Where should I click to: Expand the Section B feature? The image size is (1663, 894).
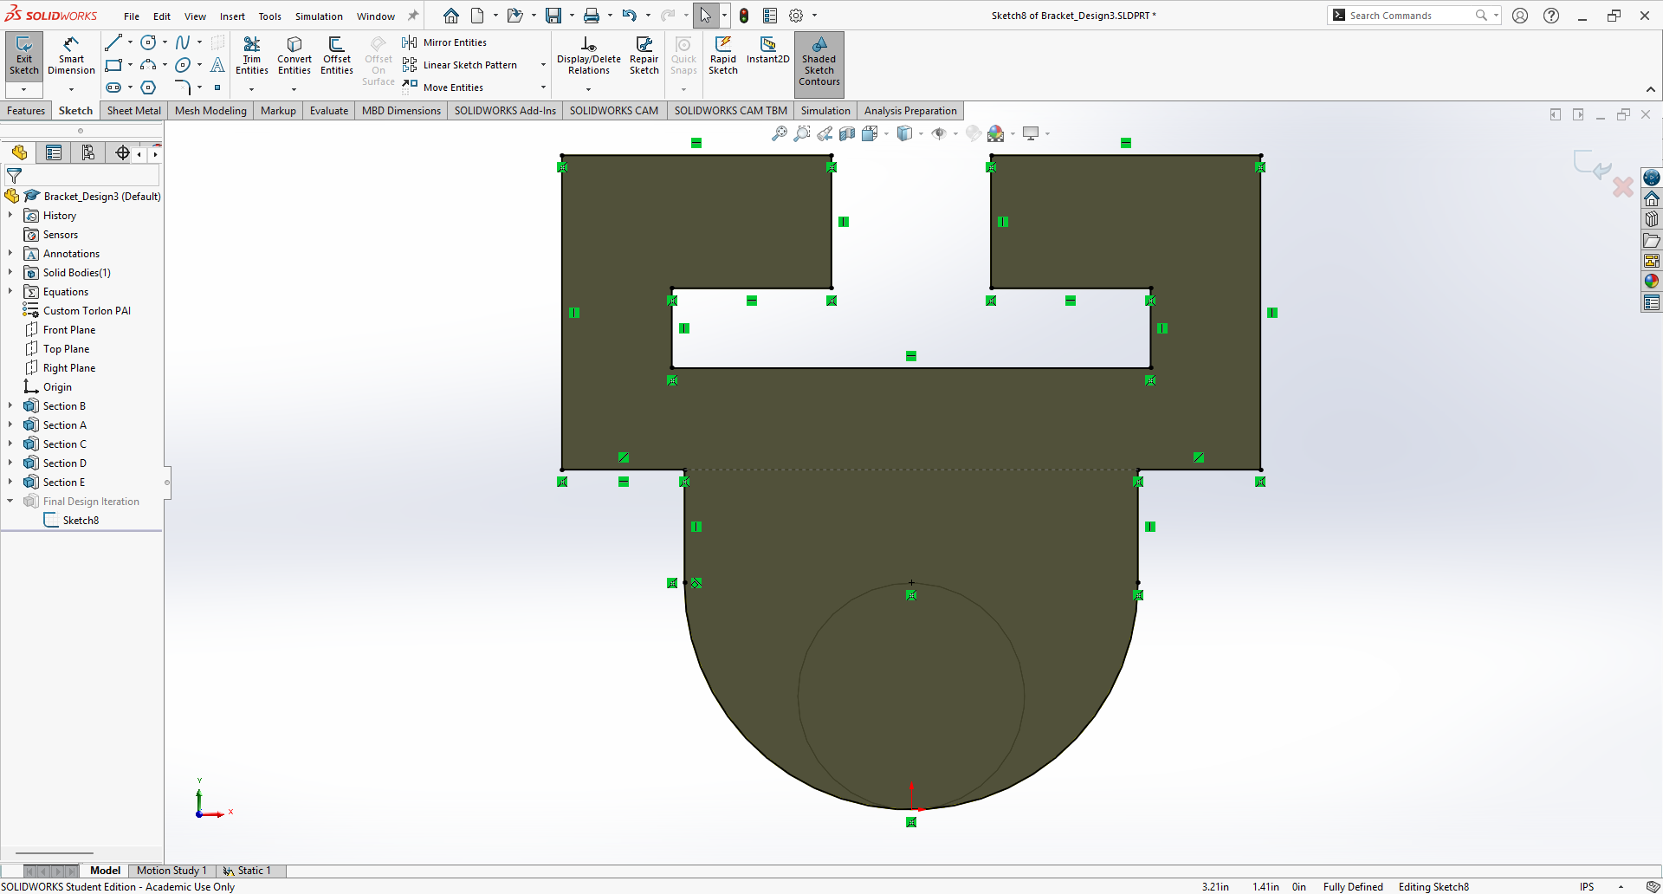[10, 406]
